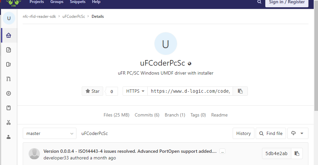
Task: Open the Groups menu in top bar
Action: pos(57,2)
